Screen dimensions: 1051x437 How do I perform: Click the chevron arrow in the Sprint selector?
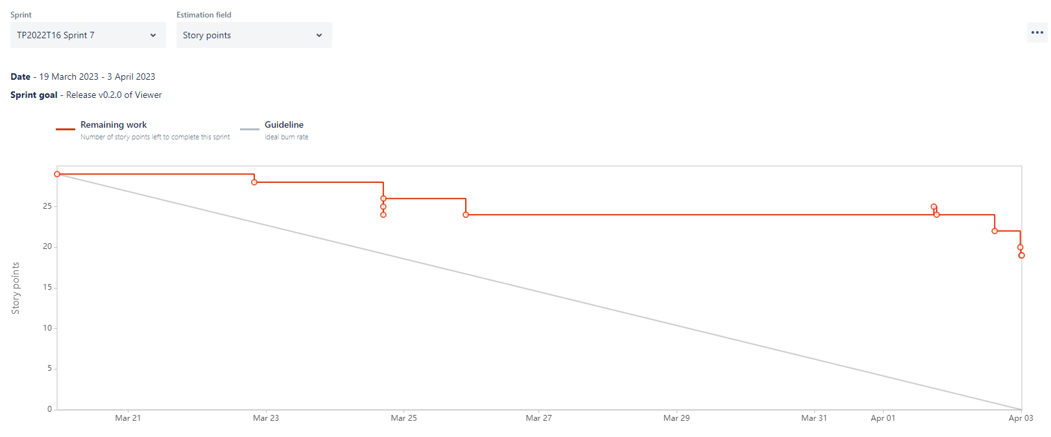[x=153, y=35]
